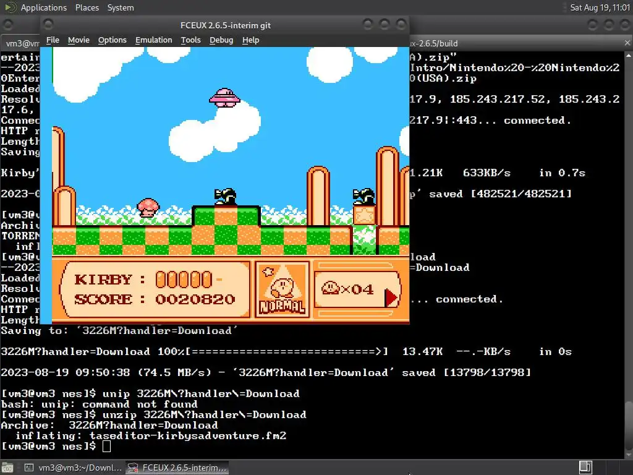This screenshot has height=475, width=633.
Task: Click the 'saved [13798/13798]' terminal text
Action: (x=466, y=372)
